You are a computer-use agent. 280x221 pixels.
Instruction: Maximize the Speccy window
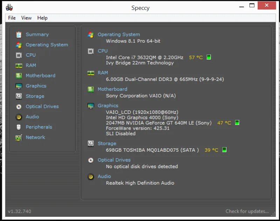click(252, 5)
